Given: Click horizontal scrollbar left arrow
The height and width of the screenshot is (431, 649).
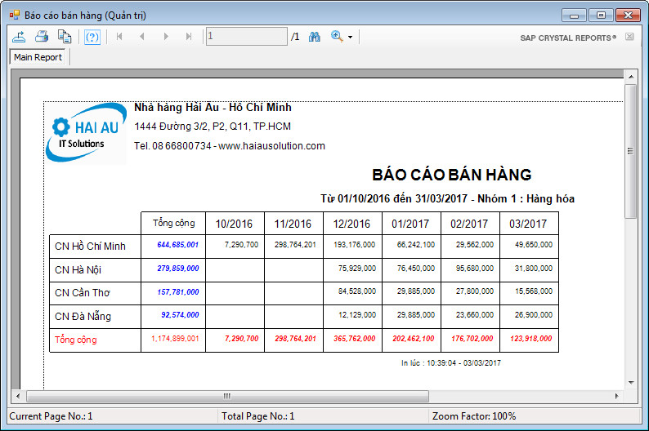Looking at the screenshot, I should tap(18, 396).
